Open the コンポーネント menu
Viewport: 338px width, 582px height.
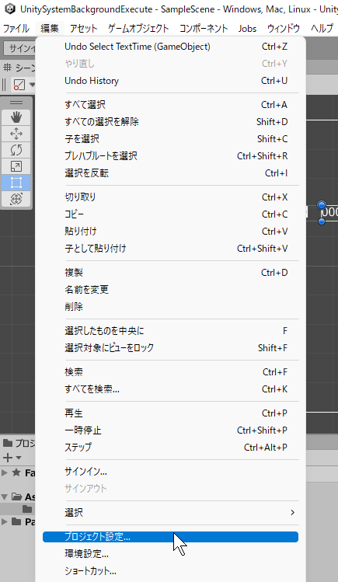click(204, 28)
